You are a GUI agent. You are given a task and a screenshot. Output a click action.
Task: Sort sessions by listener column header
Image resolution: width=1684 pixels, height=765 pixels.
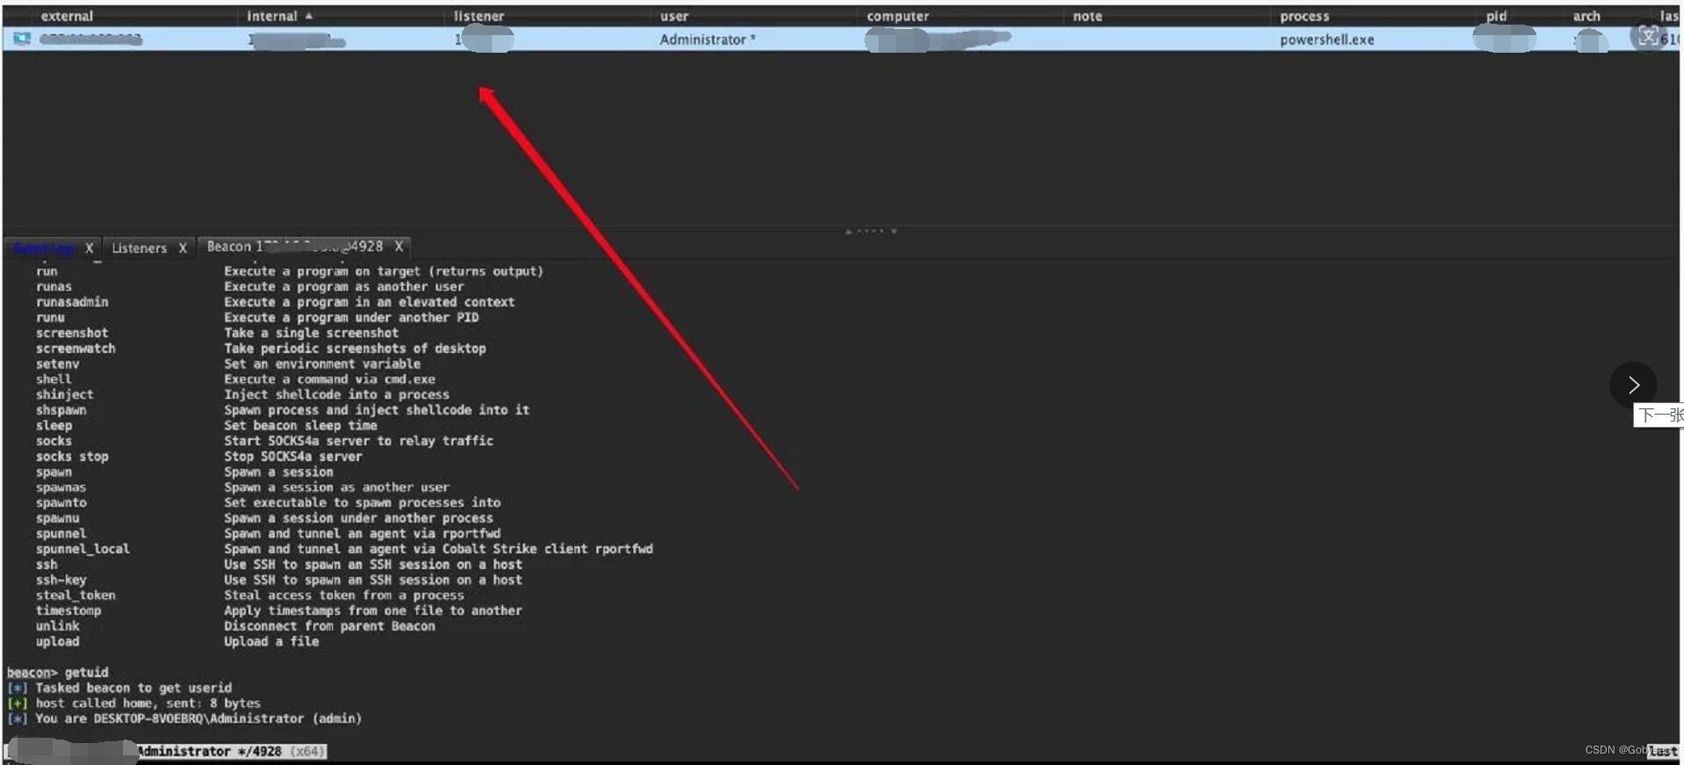479,16
